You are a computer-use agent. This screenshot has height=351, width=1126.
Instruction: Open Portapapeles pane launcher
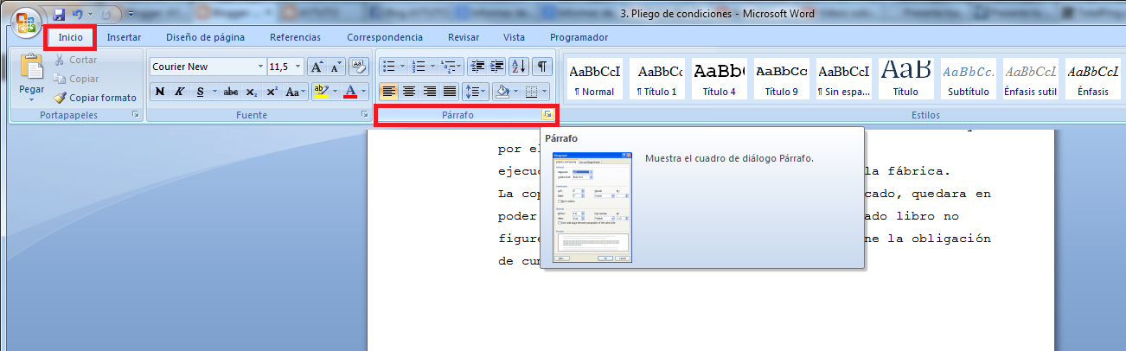(136, 114)
